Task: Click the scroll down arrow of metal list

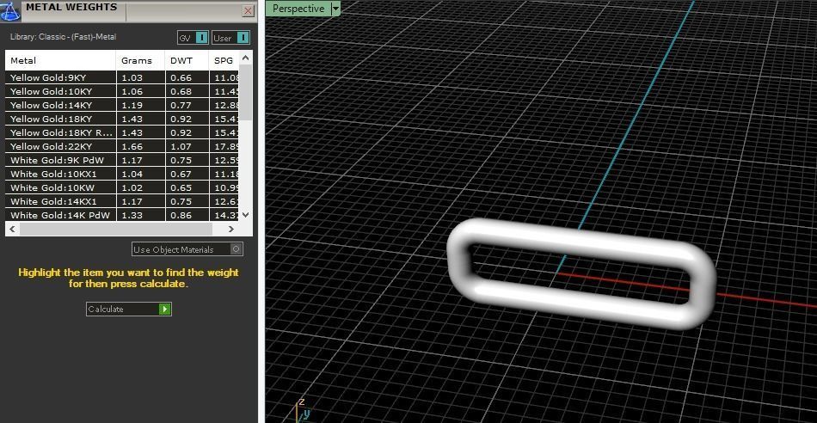Action: tap(245, 215)
